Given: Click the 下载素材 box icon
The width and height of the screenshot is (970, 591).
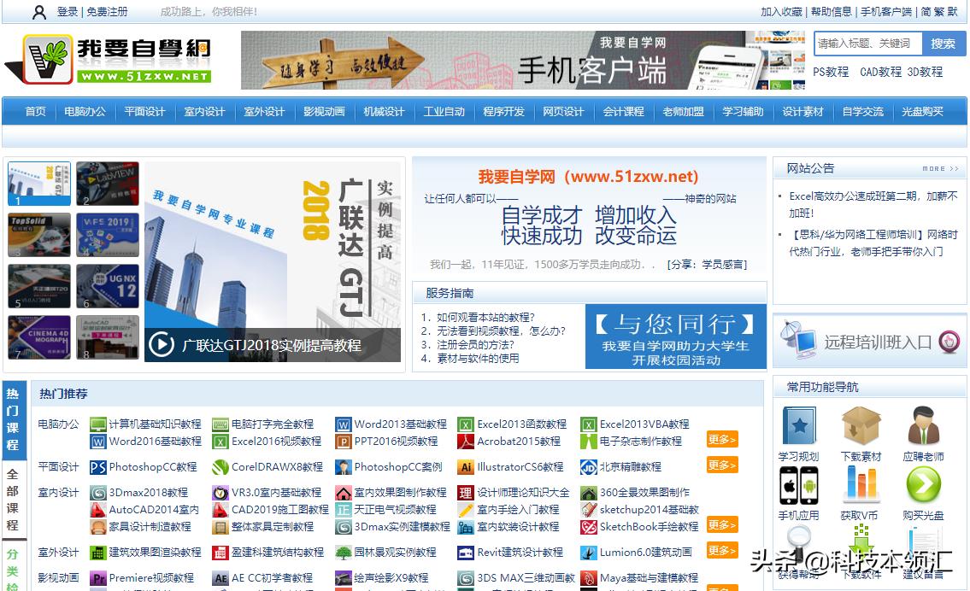Looking at the screenshot, I should (x=861, y=426).
